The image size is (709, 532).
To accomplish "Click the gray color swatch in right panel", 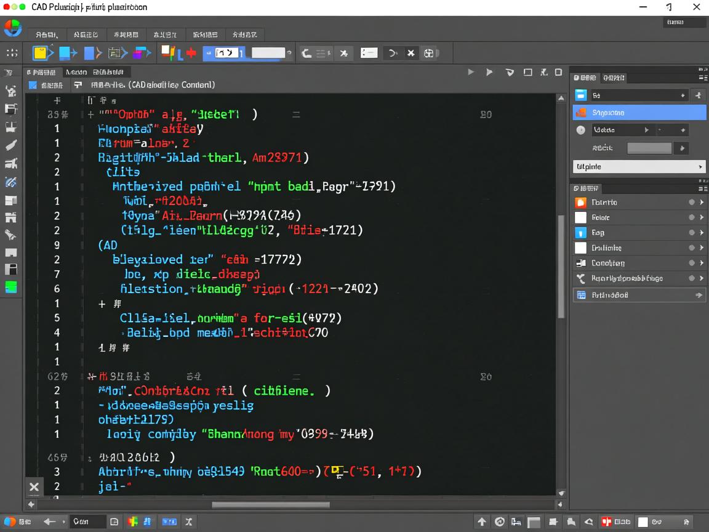I will (649, 148).
